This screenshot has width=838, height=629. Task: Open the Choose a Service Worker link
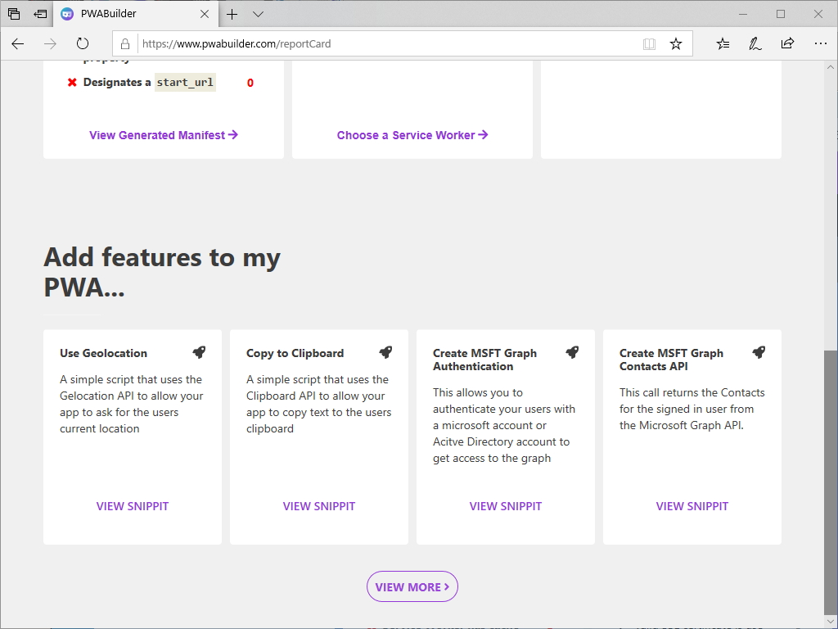(x=412, y=135)
